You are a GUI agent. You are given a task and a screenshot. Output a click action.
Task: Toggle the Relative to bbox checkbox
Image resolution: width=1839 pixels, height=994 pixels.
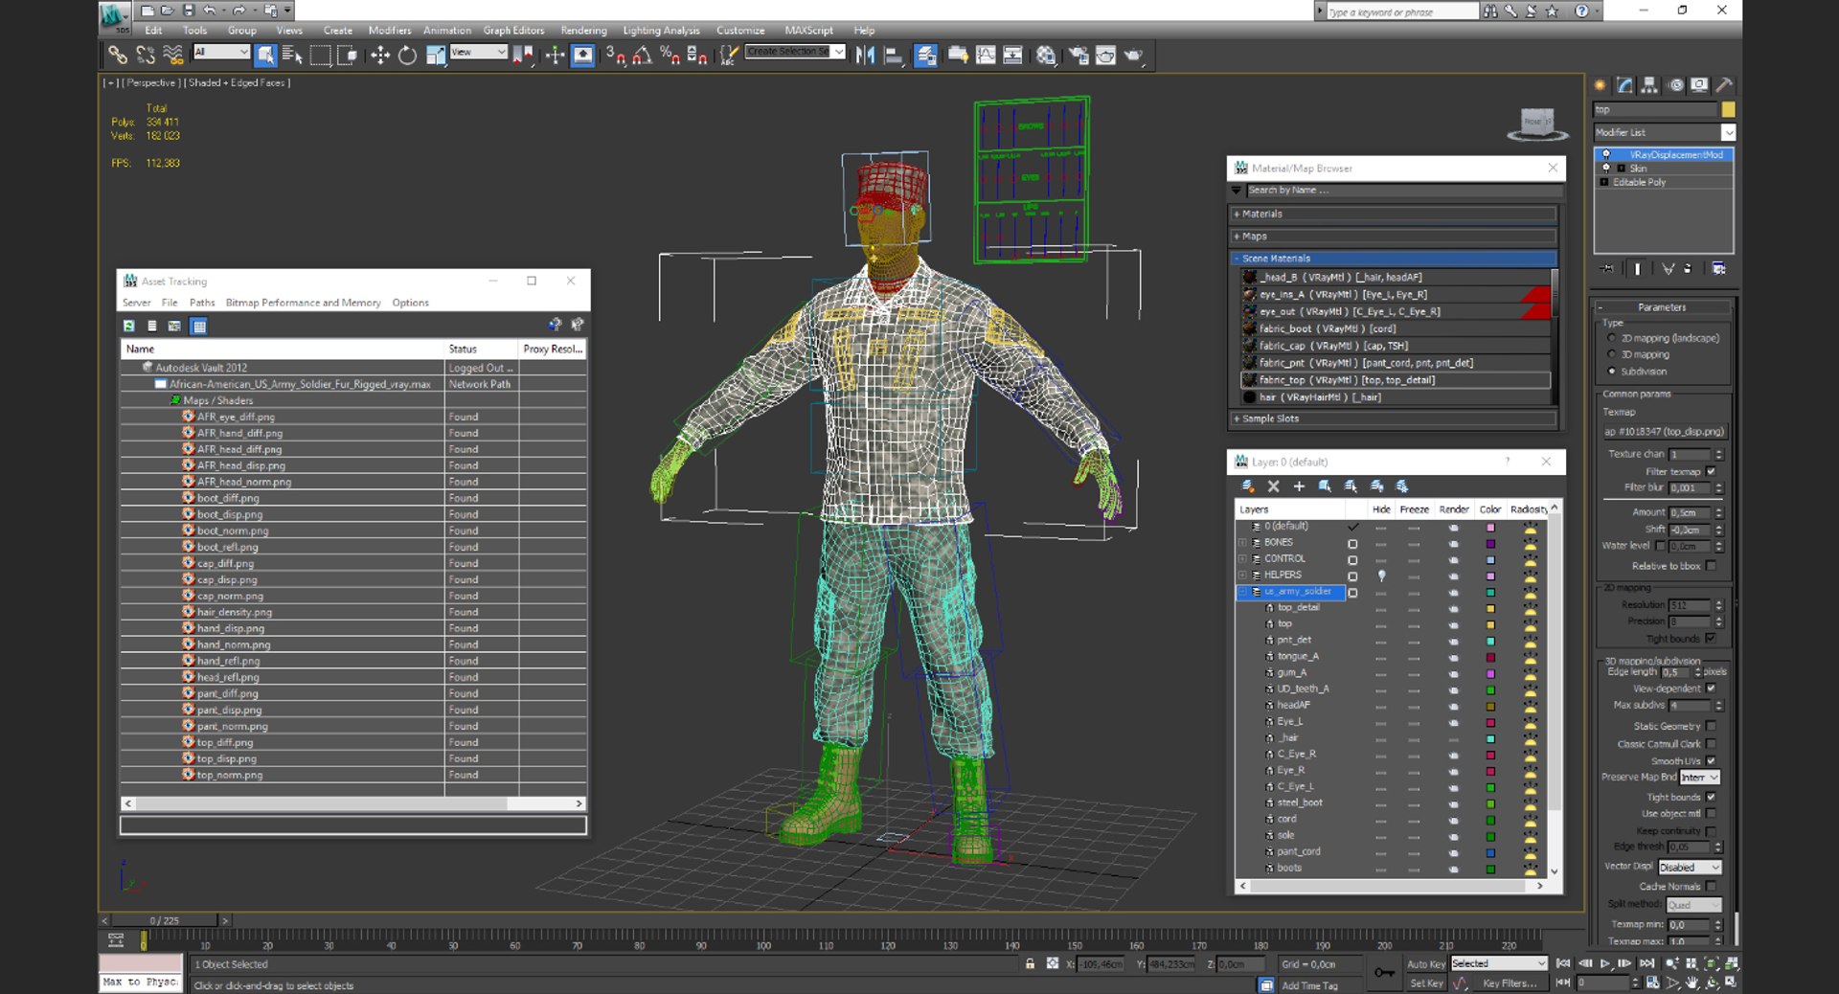tap(1711, 566)
